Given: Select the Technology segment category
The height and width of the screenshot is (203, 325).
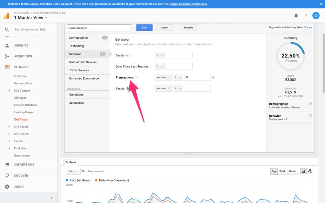Looking at the screenshot, I should (77, 46).
